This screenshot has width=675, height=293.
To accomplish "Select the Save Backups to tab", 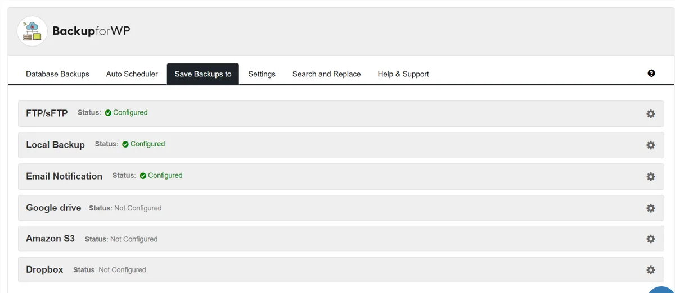I will point(203,74).
